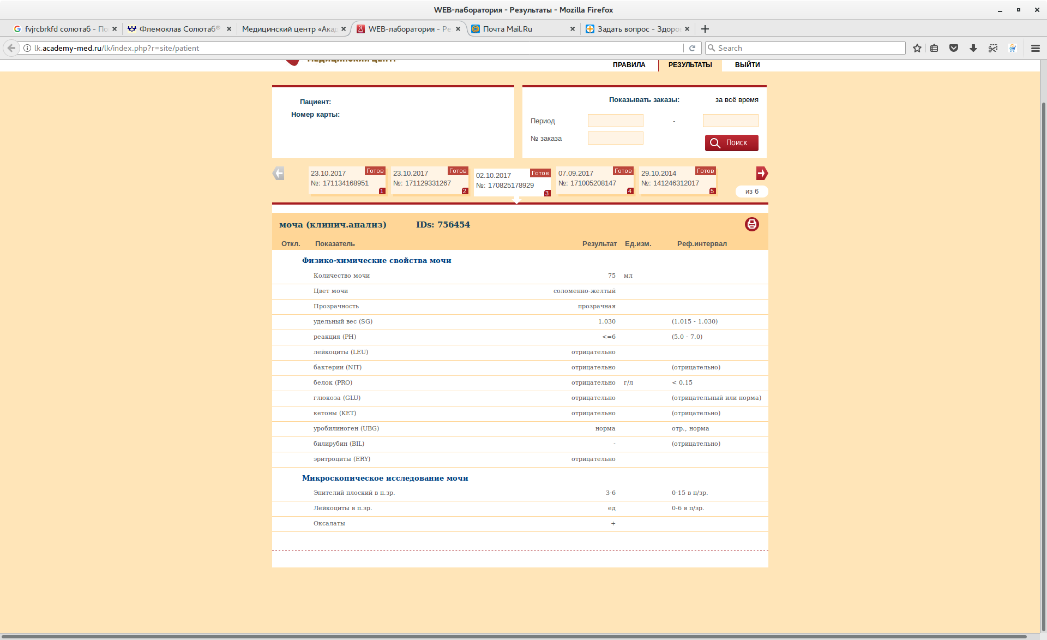Open the ПРАВИЛА menu item

629,65
